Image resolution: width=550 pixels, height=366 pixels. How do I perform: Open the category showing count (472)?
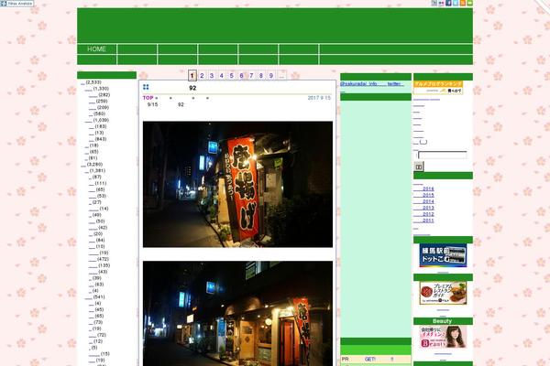(x=99, y=259)
